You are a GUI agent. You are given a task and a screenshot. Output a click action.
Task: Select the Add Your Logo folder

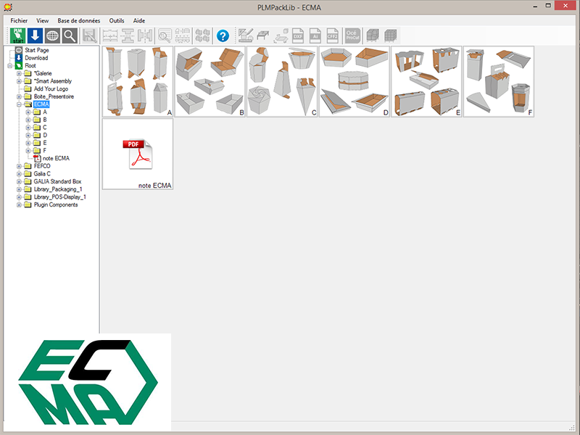(51, 88)
